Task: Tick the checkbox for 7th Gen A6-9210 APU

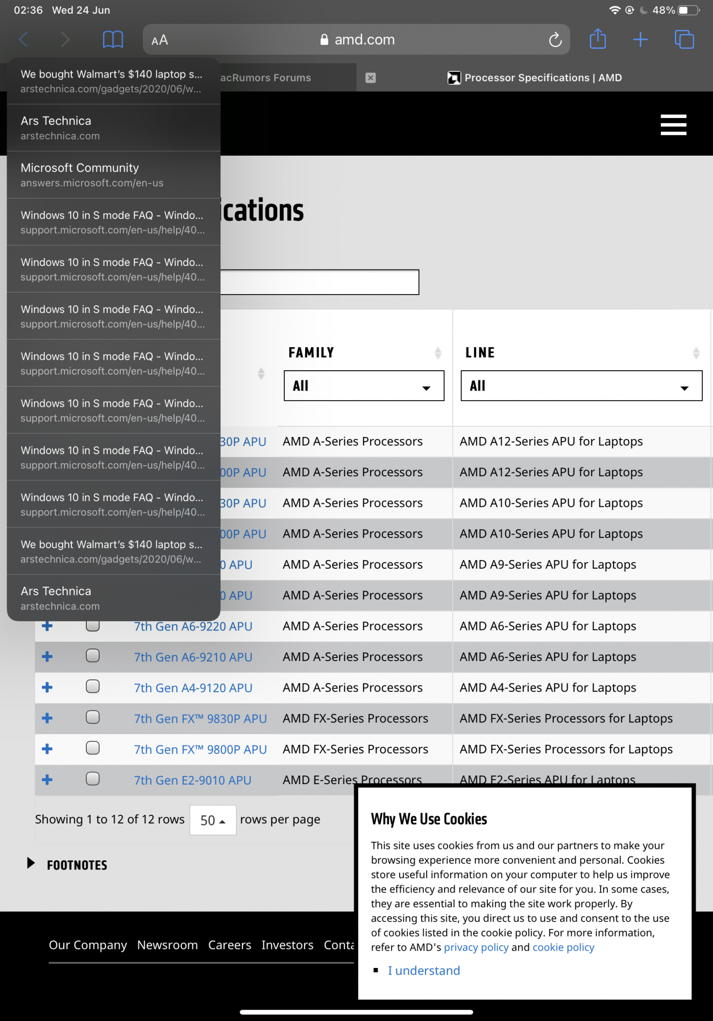Action: [92, 655]
